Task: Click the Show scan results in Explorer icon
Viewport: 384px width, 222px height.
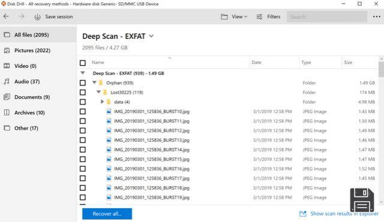Action: pos(302,214)
